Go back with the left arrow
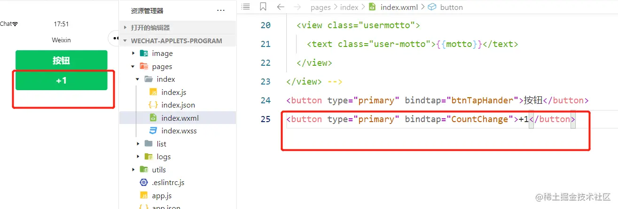 pyautogui.click(x=281, y=7)
